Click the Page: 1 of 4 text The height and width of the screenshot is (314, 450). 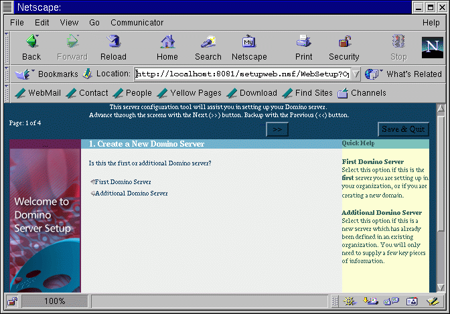[x=25, y=123]
